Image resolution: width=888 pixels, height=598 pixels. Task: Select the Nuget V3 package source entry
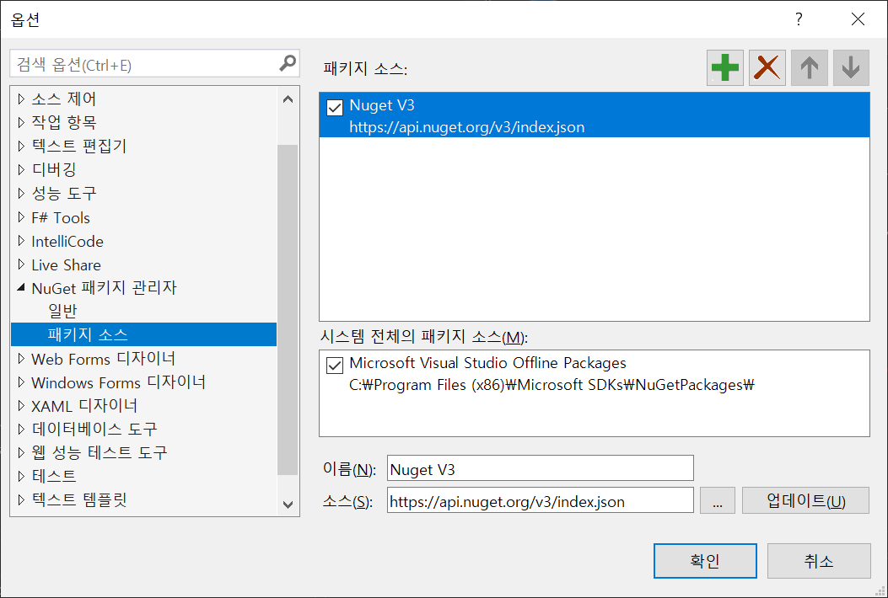click(x=594, y=115)
